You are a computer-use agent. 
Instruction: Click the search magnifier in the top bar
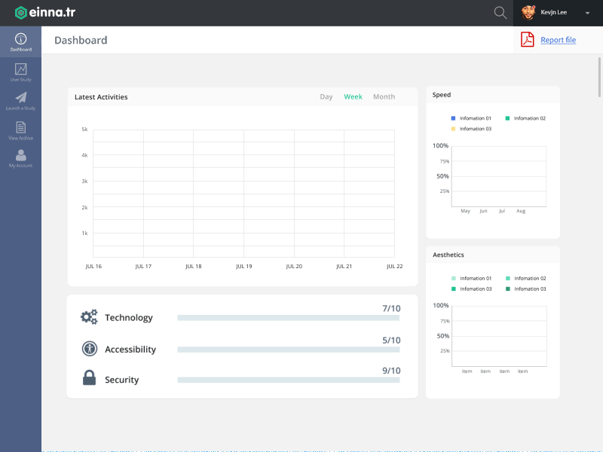tap(500, 13)
